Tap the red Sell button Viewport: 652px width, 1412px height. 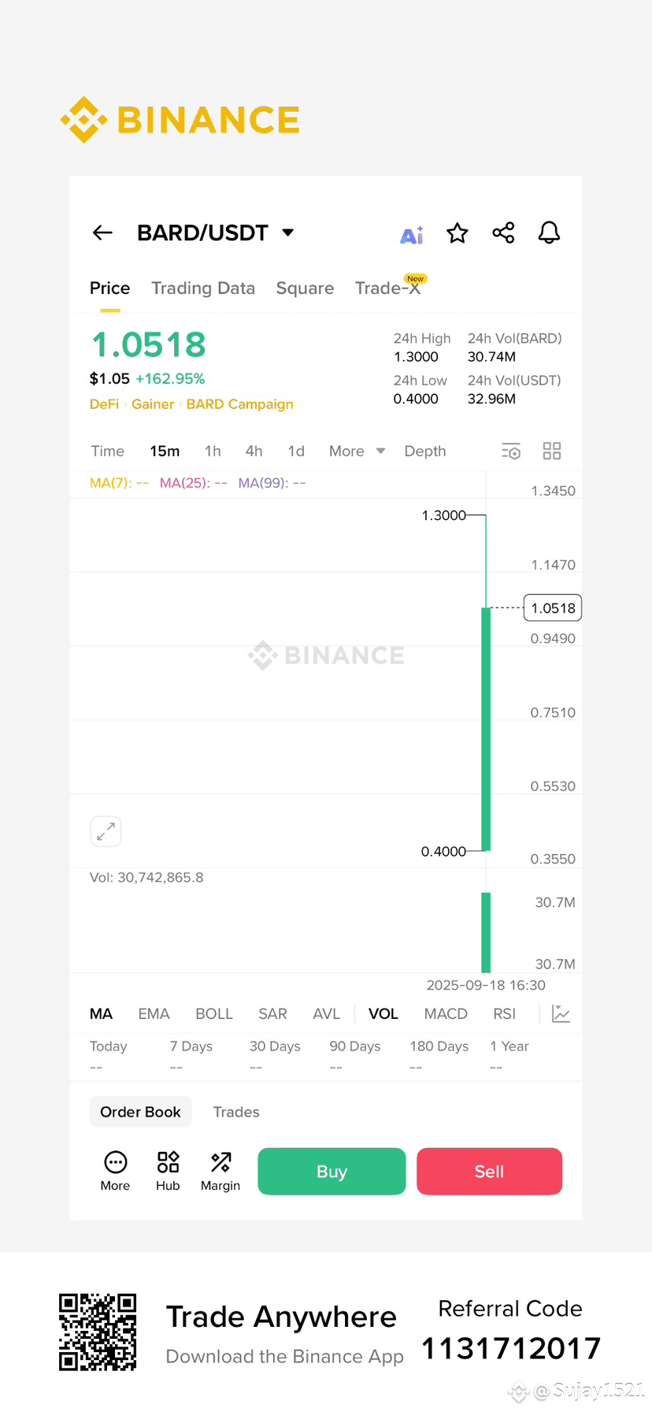(x=489, y=1172)
